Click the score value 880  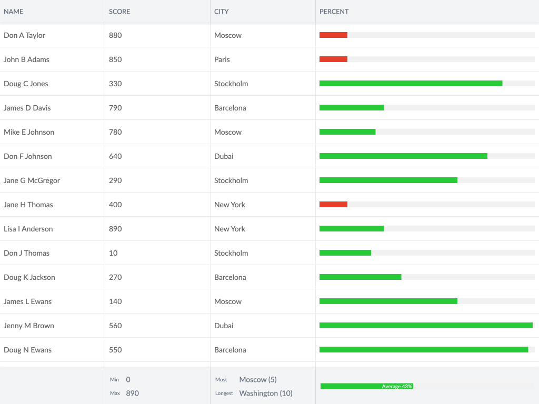(x=115, y=35)
